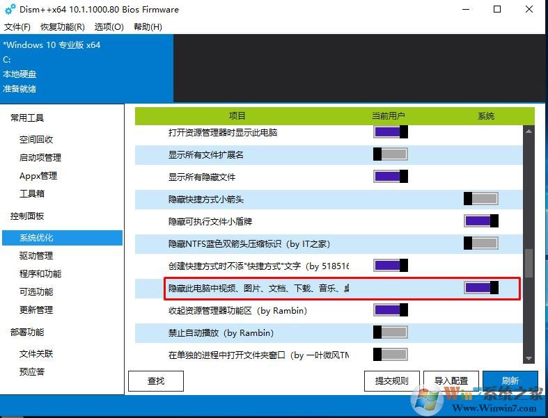Click the 导入配置 button

451,381
